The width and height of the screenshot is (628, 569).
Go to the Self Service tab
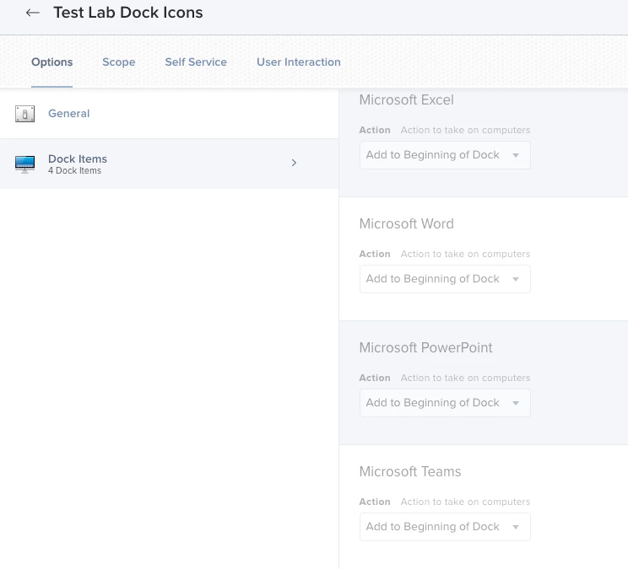[x=196, y=62]
